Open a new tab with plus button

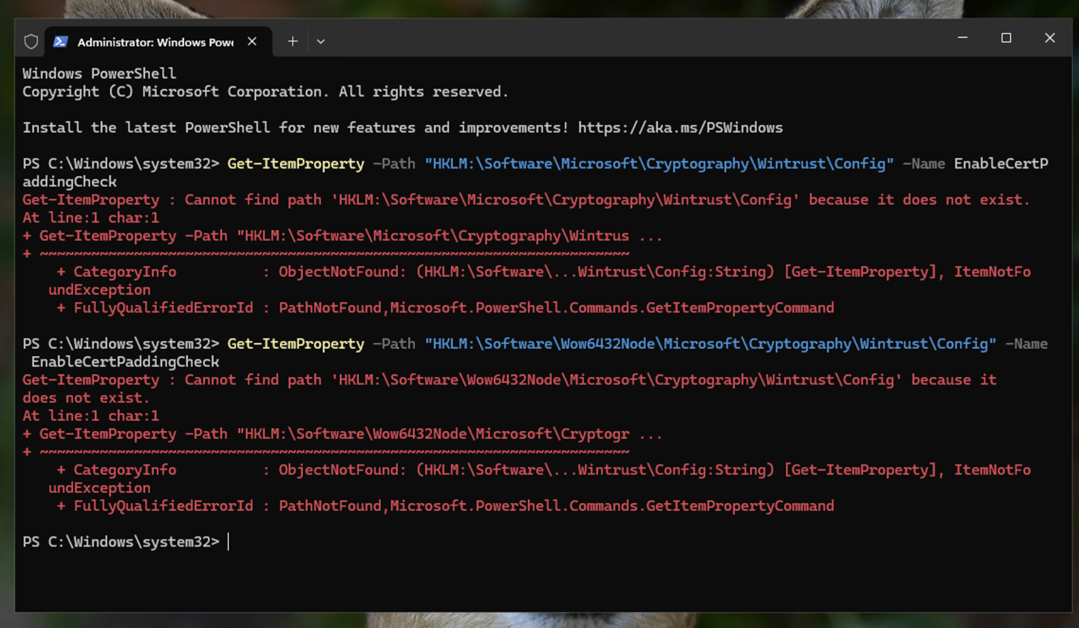click(292, 41)
